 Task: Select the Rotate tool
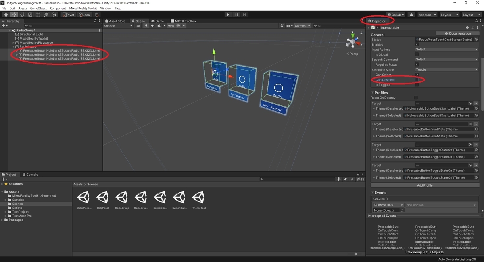[x=22, y=15]
